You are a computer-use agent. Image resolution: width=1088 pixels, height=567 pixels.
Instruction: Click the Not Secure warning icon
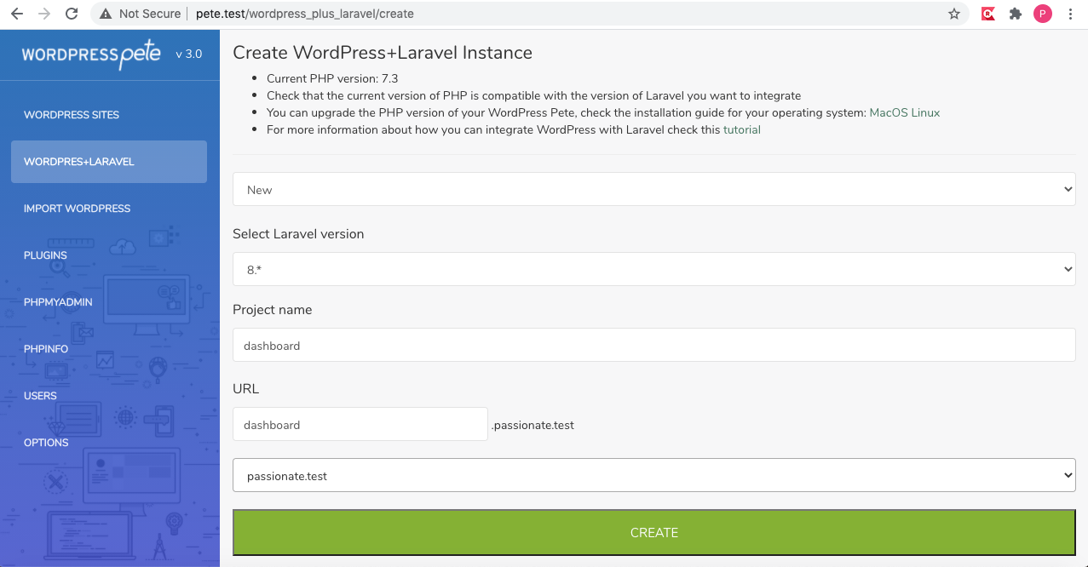(106, 14)
